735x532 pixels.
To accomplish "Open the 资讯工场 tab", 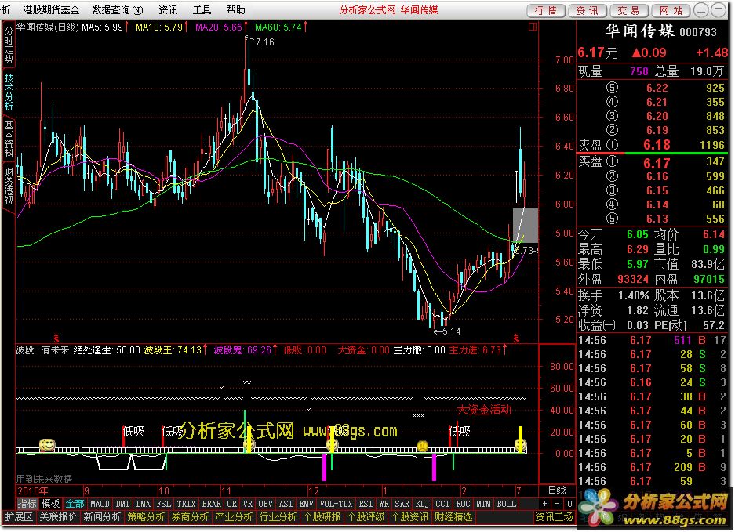I will coord(555,517).
